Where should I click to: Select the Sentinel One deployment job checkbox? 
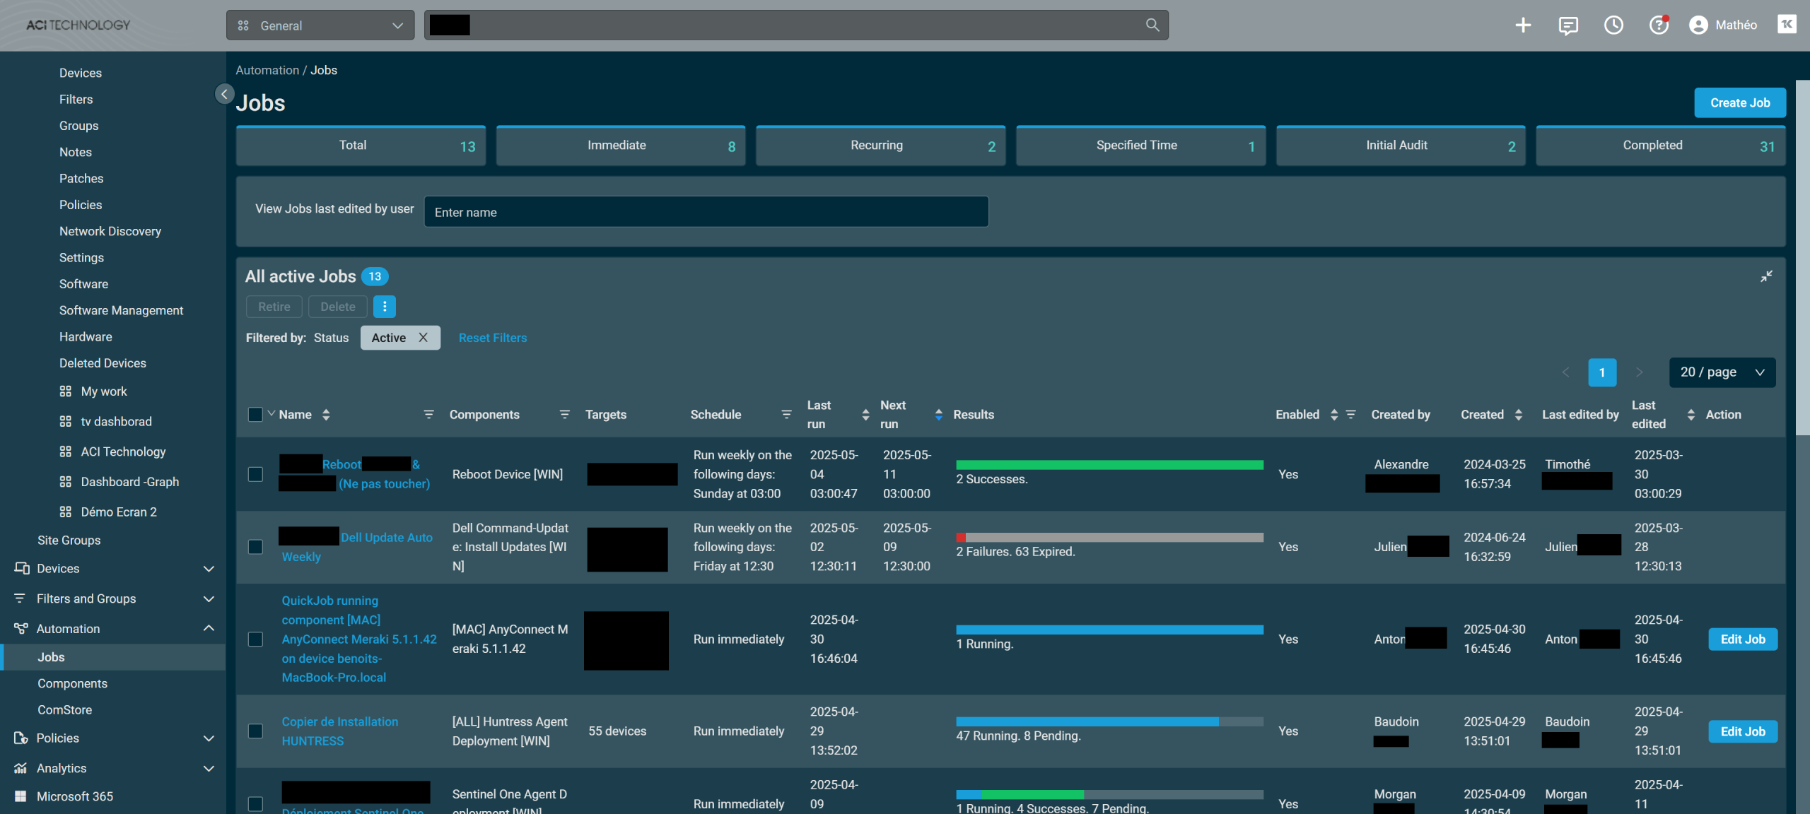tap(255, 804)
